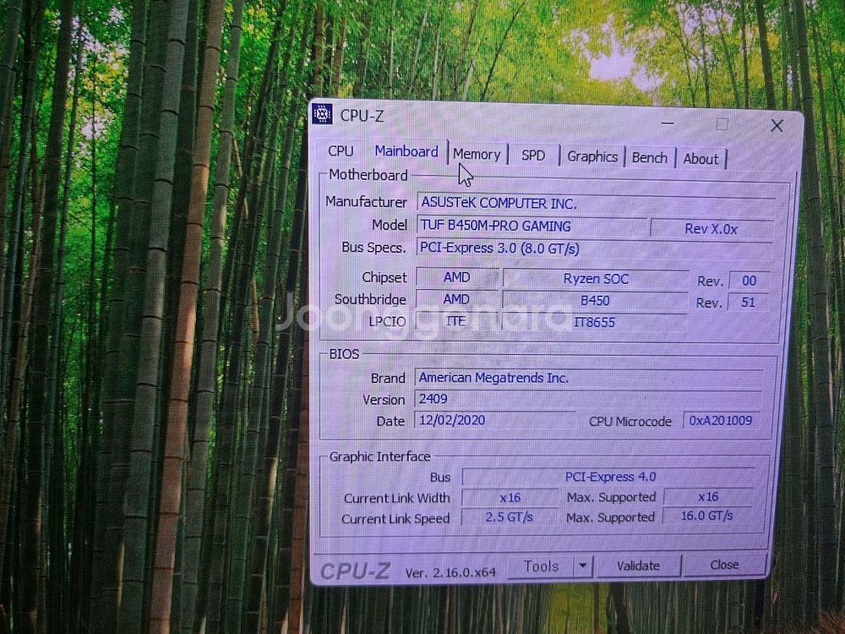Viewport: 845px width, 634px height.
Task: Click the American Megatrends Inc. BIOS brand
Action: pyautogui.click(x=588, y=378)
